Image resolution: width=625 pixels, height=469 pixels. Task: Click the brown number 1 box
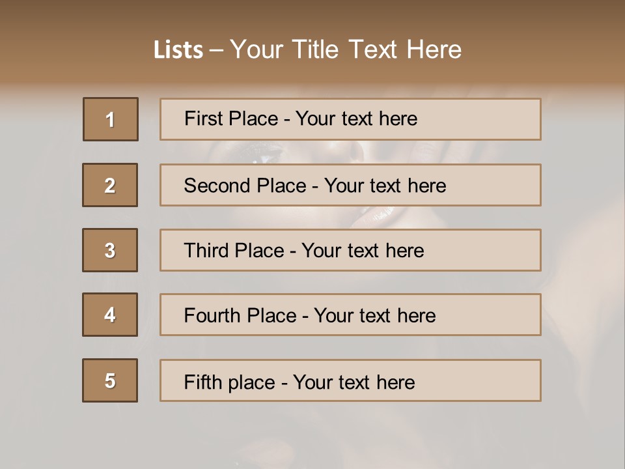111,119
